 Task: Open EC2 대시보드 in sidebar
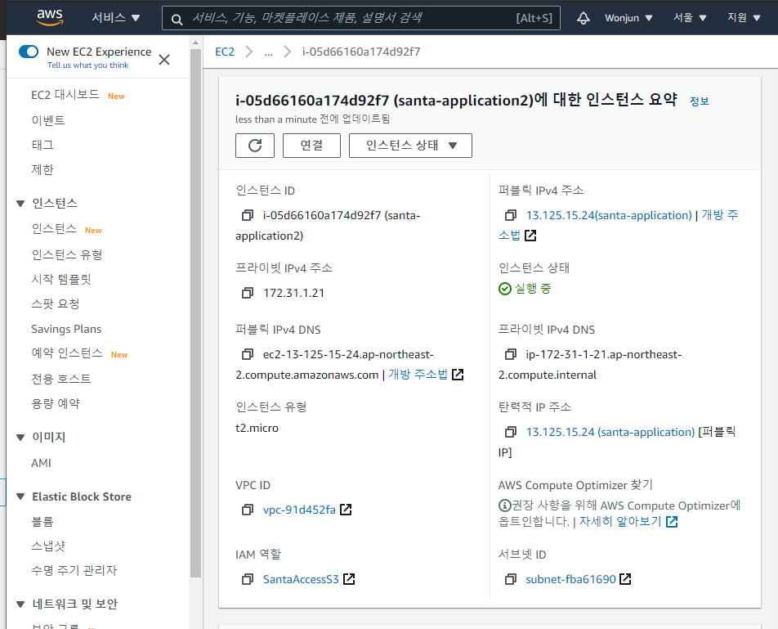[65, 95]
